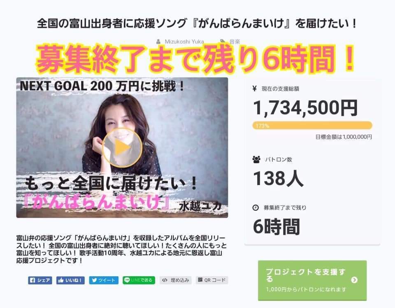Click the yen icon beside 現在の支援総額
This screenshot has height=308, width=395.
tap(254, 89)
